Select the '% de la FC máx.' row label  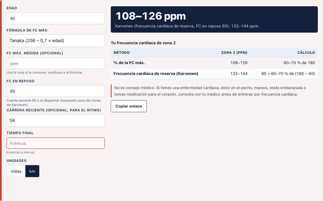tap(129, 63)
